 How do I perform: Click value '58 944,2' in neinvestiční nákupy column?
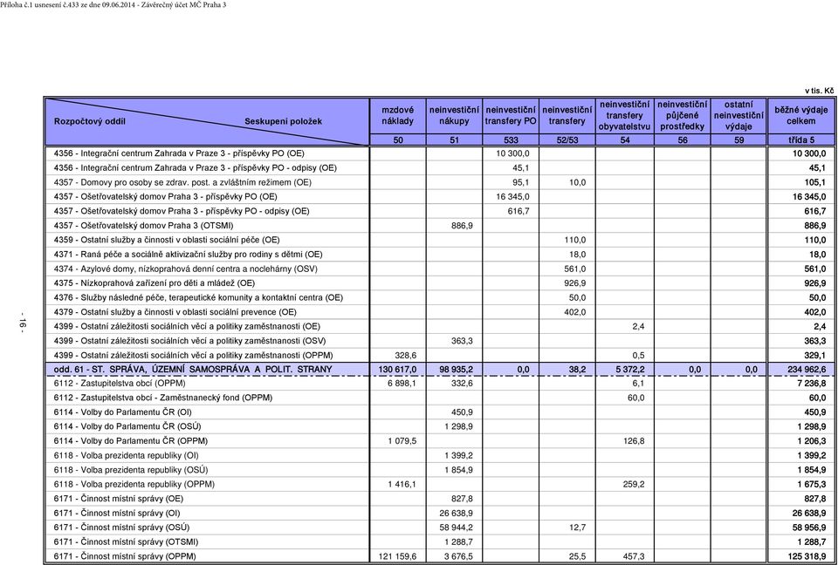[456, 528]
